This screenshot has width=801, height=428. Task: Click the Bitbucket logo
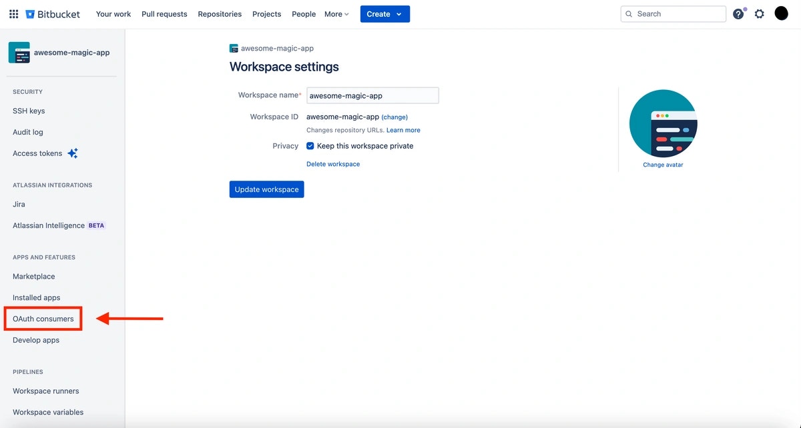click(52, 13)
